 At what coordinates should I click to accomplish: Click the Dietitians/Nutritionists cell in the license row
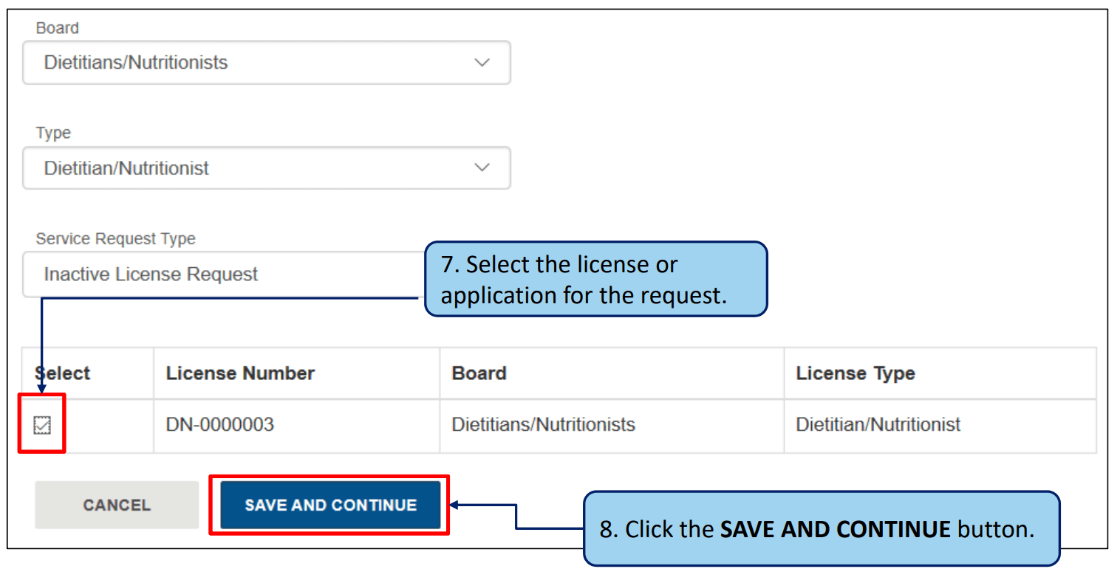[x=543, y=425]
